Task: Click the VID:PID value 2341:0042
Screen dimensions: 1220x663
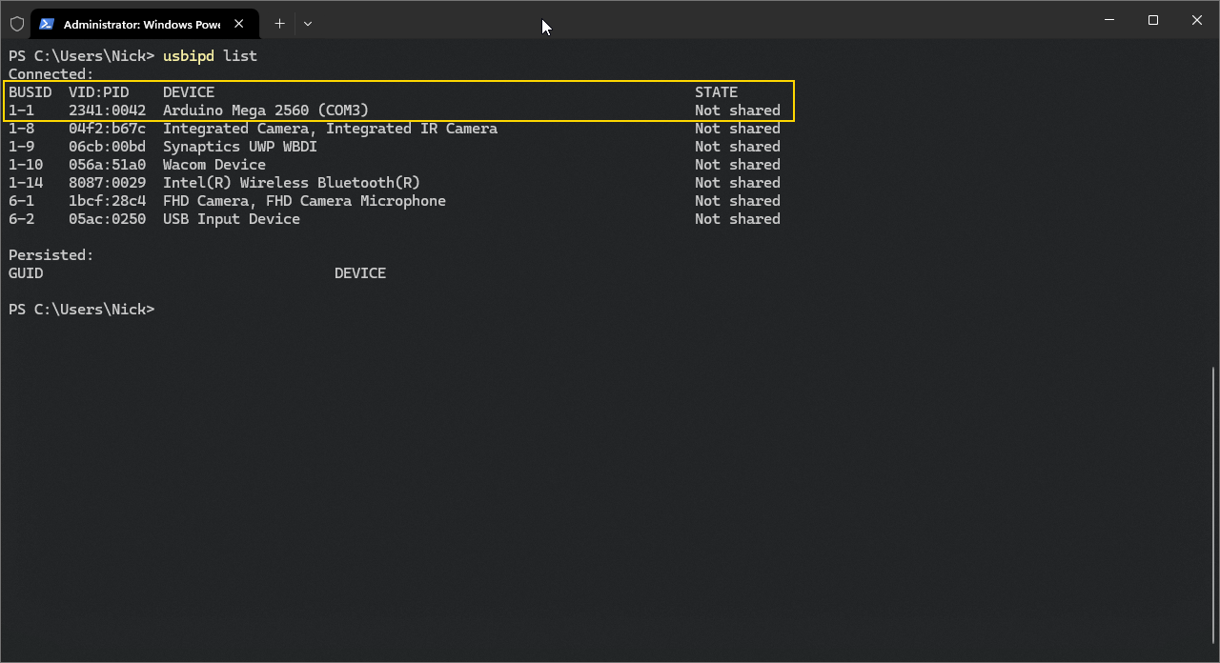Action: coord(108,110)
